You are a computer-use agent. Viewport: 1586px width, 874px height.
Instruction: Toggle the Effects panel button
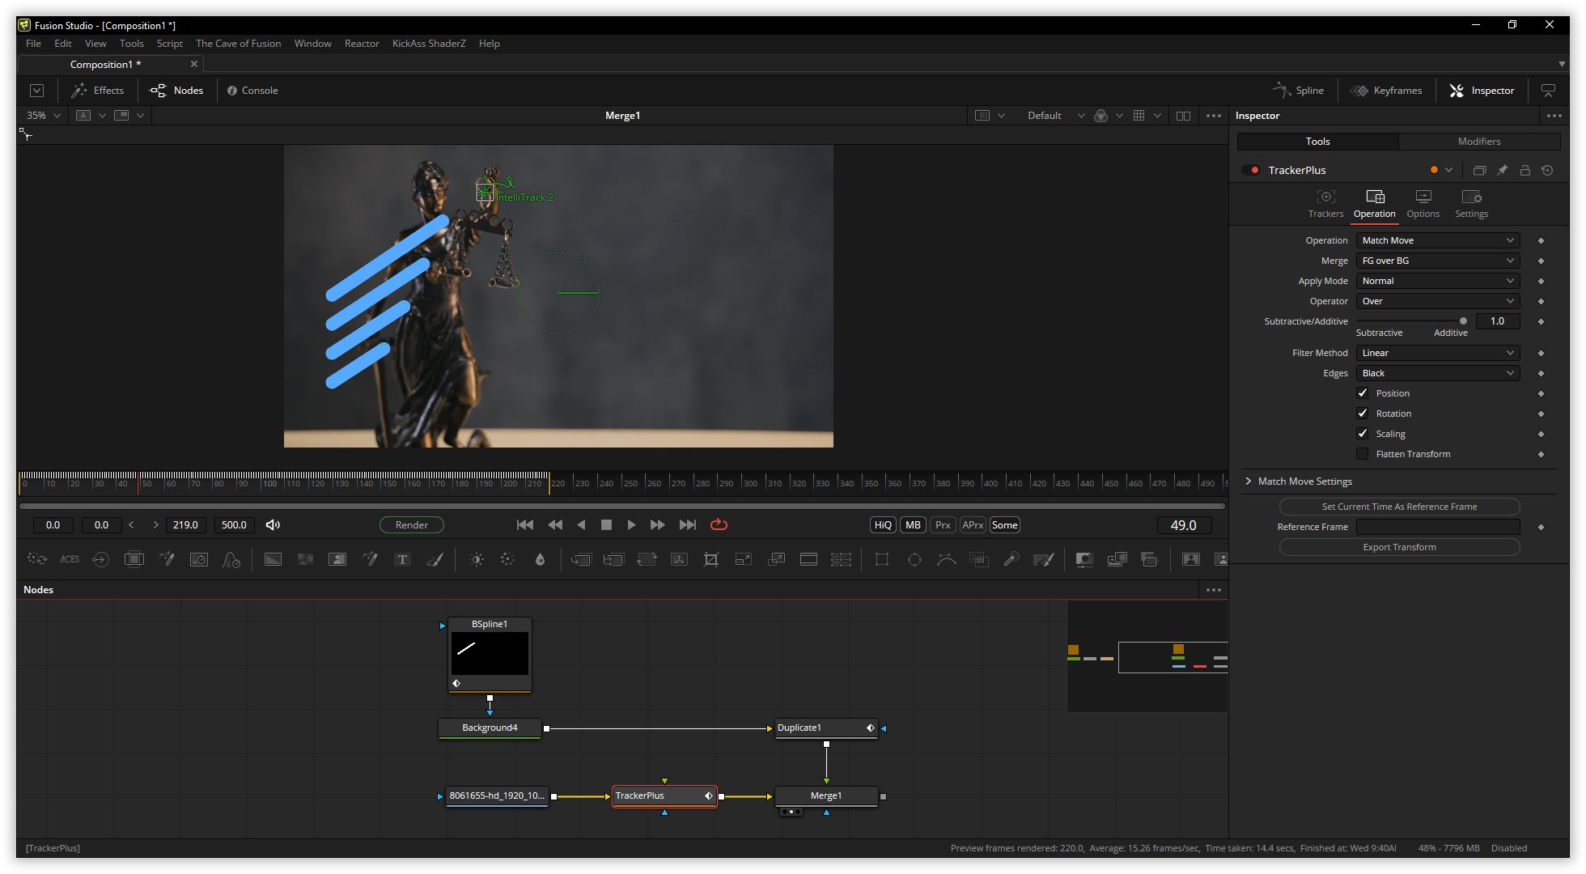[97, 91]
